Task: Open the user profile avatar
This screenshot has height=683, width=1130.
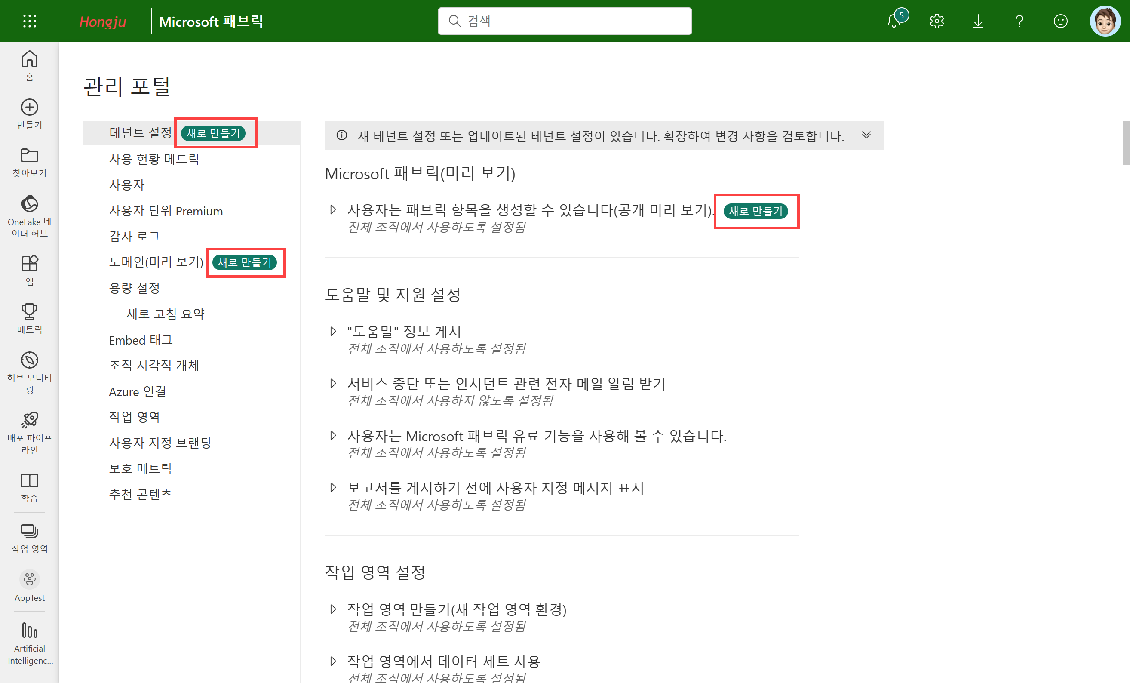Action: [1105, 21]
